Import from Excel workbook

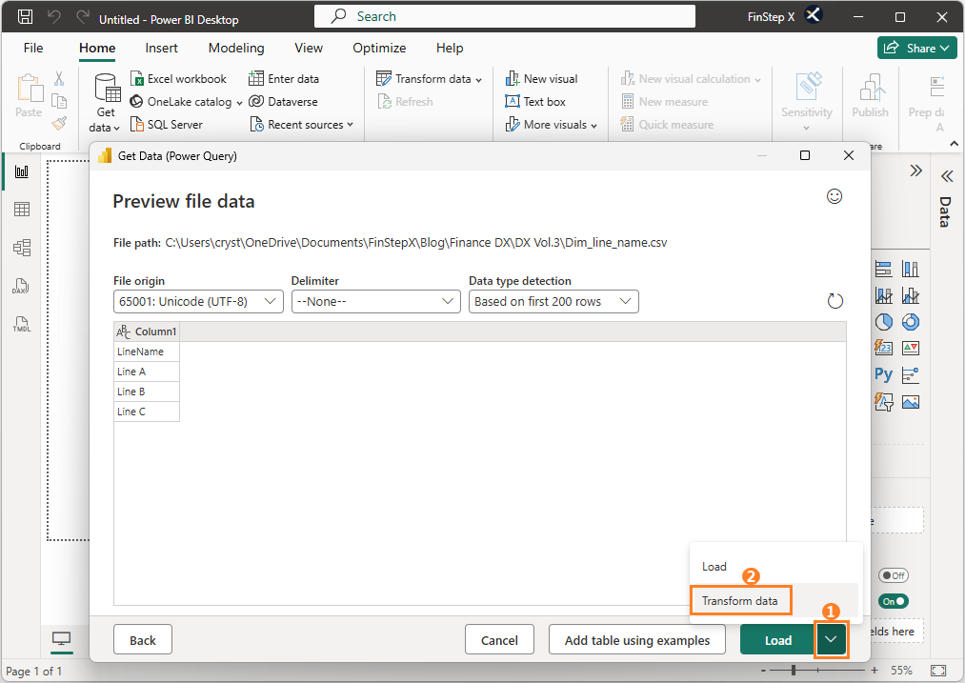pos(178,79)
